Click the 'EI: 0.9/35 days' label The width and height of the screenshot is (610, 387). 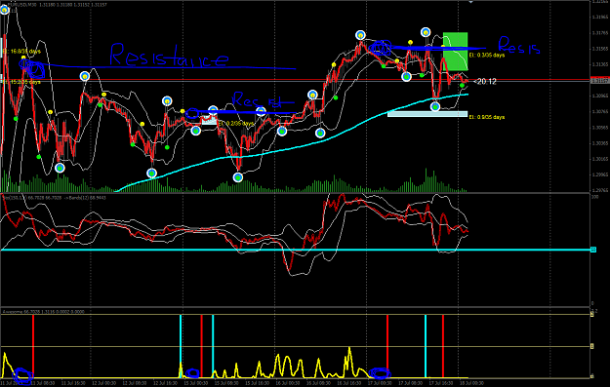487,117
